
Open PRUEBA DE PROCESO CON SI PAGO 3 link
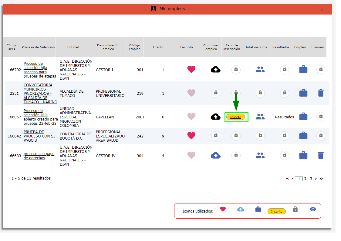[x=39, y=136]
